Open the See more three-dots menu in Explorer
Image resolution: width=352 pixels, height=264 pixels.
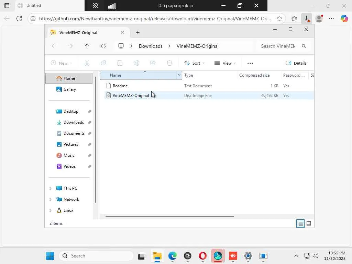click(250, 63)
